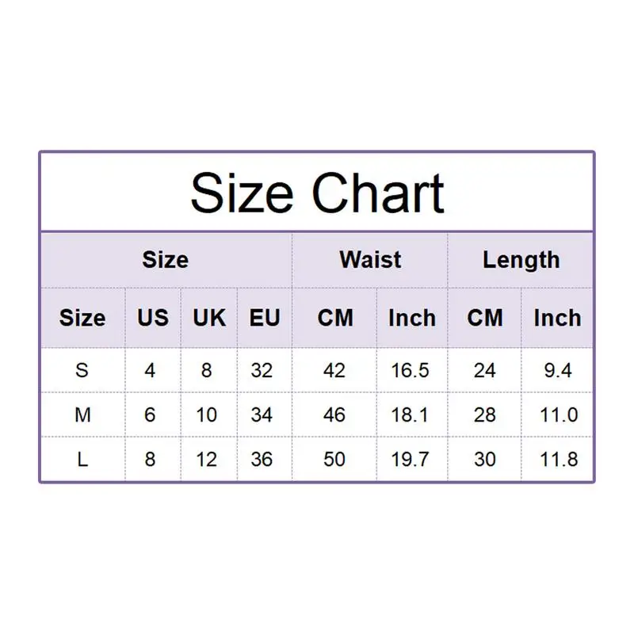Click the 11.8 inch length value
The width and height of the screenshot is (634, 634).
[x=557, y=459]
